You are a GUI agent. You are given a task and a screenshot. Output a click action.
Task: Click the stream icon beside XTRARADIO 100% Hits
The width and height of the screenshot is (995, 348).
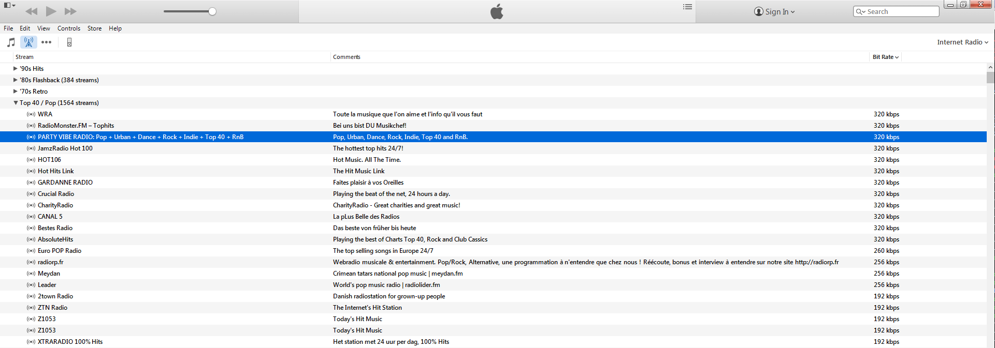(31, 342)
